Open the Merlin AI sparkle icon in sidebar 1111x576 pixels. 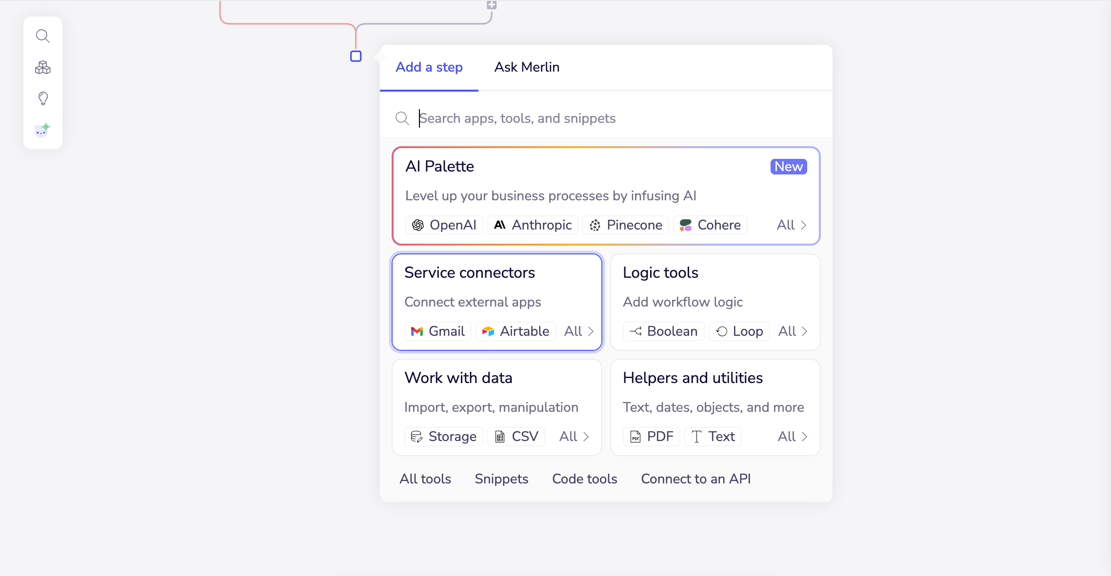(x=43, y=130)
